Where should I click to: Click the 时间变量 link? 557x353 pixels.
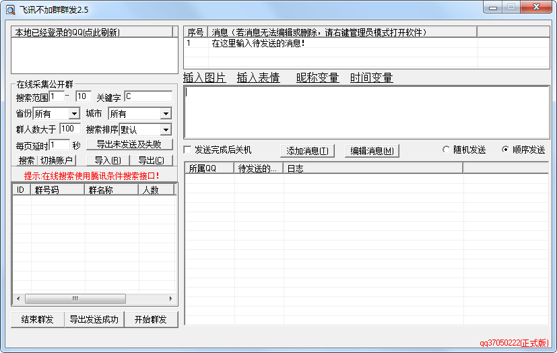371,78
